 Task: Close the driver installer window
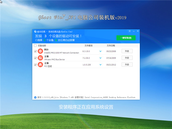[x=138, y=31]
